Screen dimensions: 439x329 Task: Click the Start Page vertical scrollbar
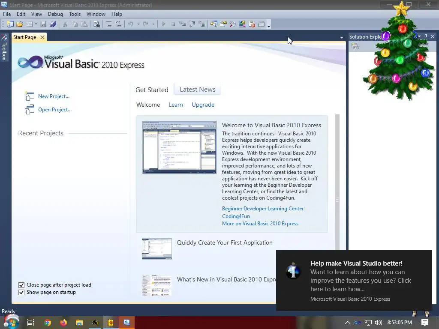(337, 182)
